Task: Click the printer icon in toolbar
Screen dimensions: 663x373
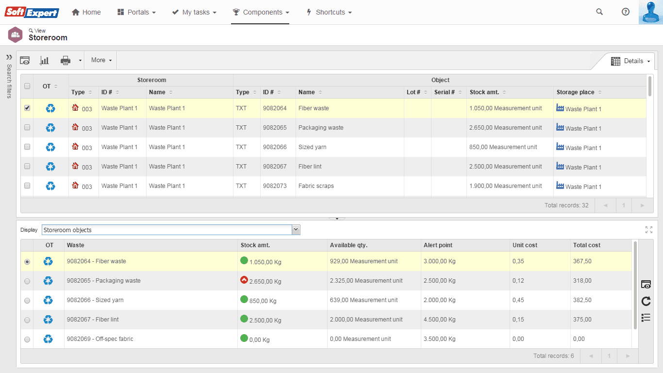Action: pos(66,60)
